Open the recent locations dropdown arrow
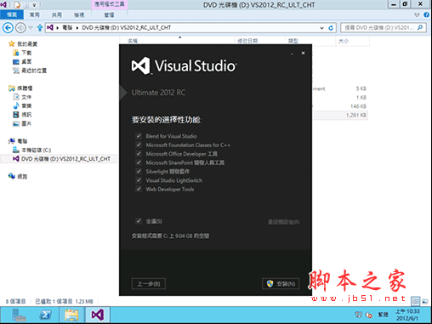Image resolution: width=432 pixels, height=324 pixels. pos(31,28)
